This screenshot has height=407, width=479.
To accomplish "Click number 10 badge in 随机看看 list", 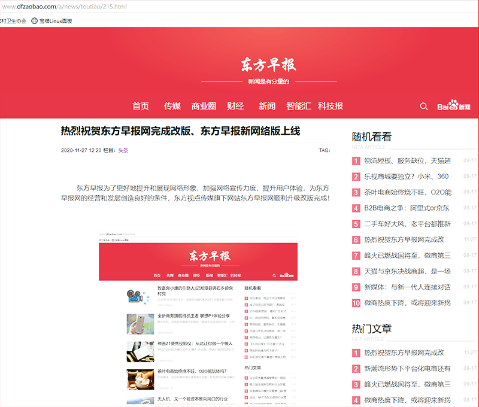I will coord(356,303).
